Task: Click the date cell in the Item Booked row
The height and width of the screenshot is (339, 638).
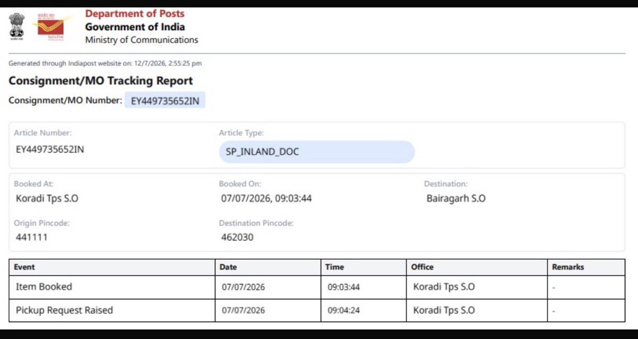Action: [268, 287]
